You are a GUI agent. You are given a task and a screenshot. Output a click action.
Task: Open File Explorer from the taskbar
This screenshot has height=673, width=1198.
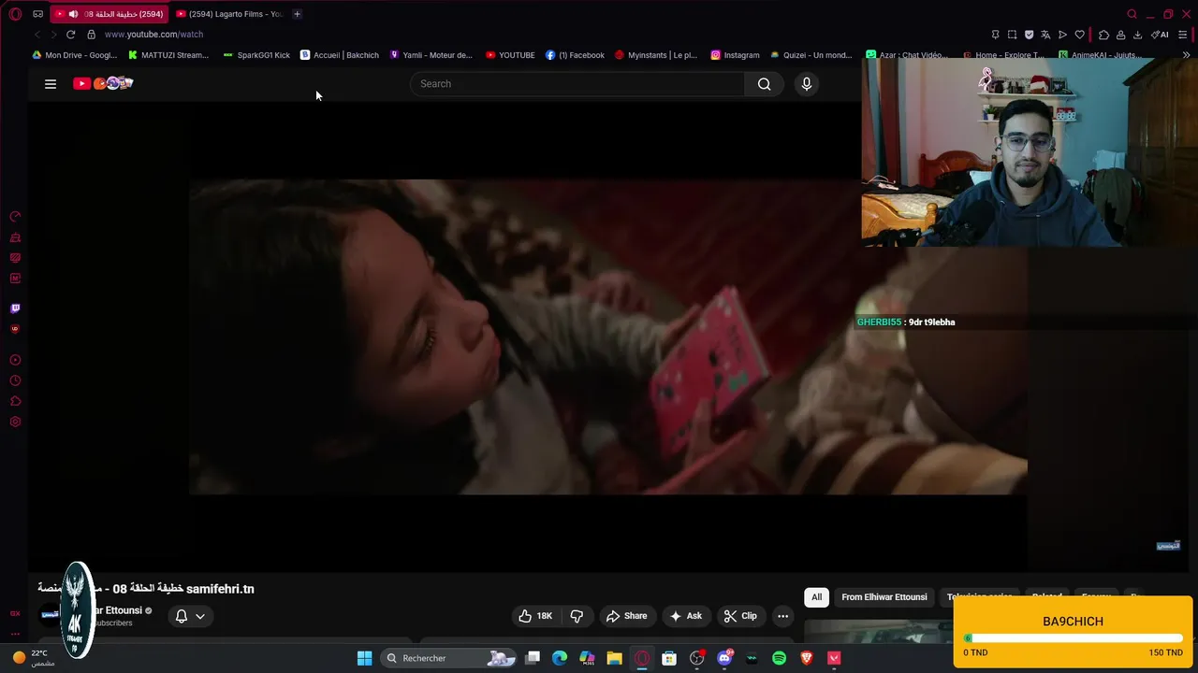point(614,658)
